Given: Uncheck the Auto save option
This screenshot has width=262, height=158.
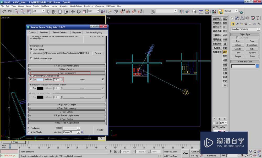Looking at the screenshot, I should tap(31, 53).
